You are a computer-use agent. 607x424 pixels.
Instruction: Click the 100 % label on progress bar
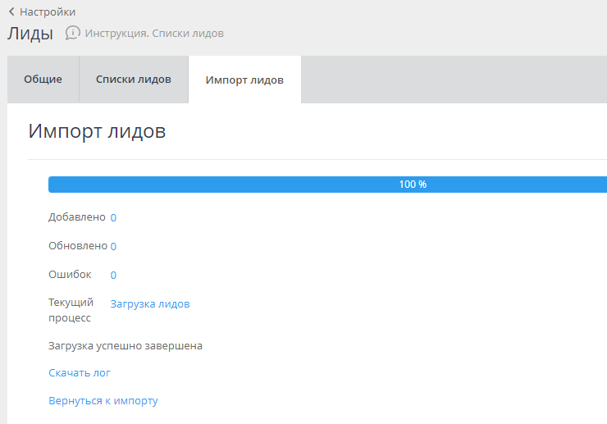coord(413,185)
